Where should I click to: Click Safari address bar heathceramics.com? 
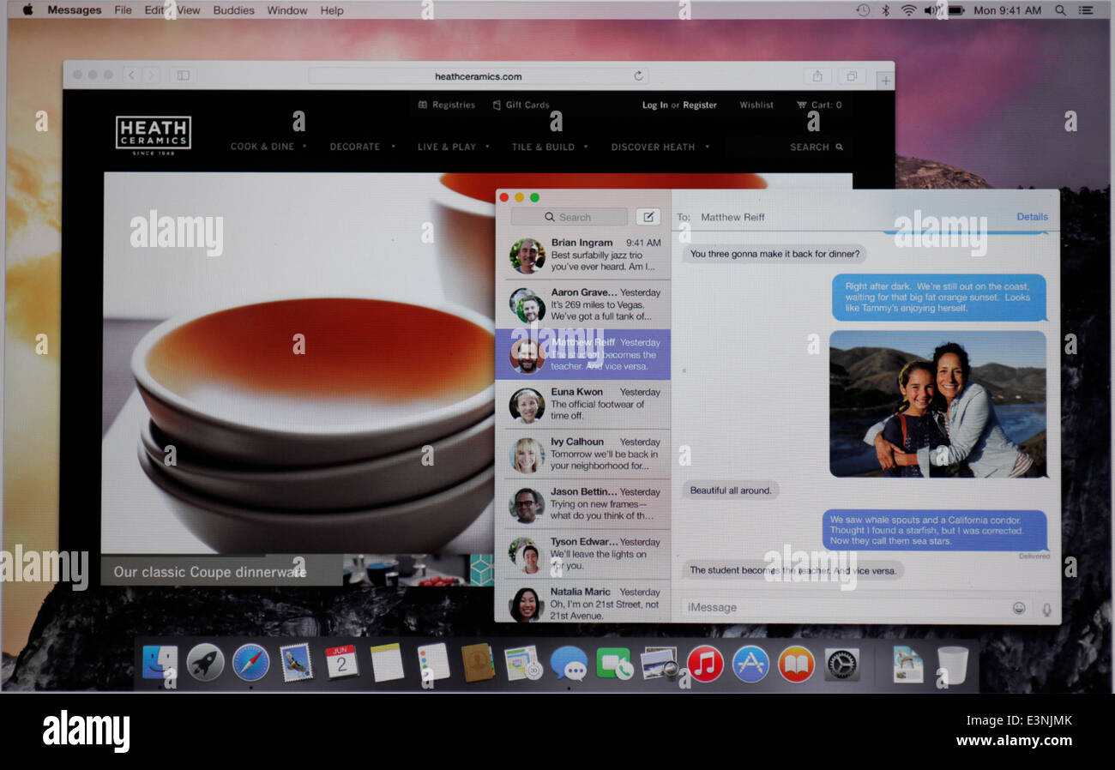click(x=478, y=76)
